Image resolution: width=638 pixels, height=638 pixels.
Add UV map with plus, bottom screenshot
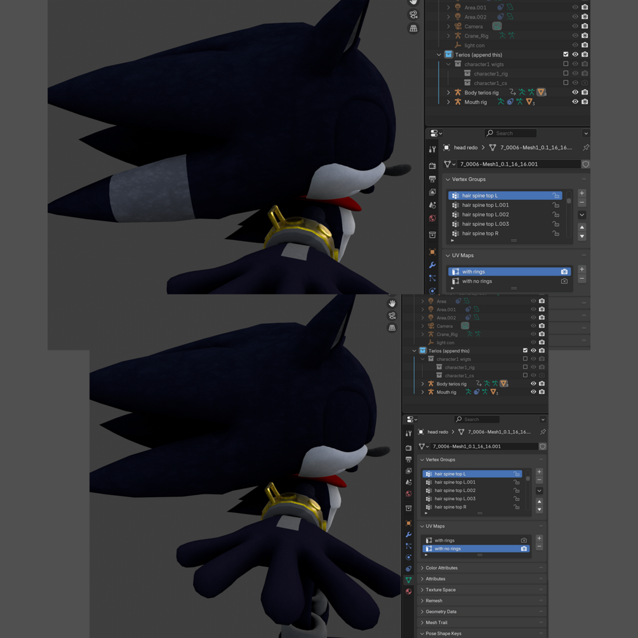(x=539, y=538)
